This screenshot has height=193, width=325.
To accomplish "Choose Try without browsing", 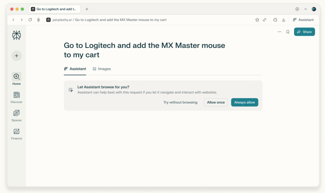I will tap(180, 103).
